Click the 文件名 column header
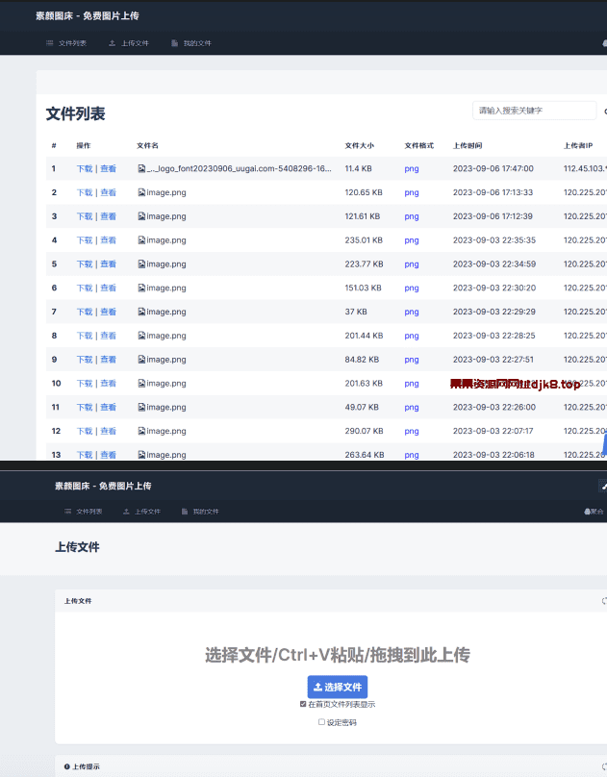Screen dimensions: 607x777 tap(147, 145)
